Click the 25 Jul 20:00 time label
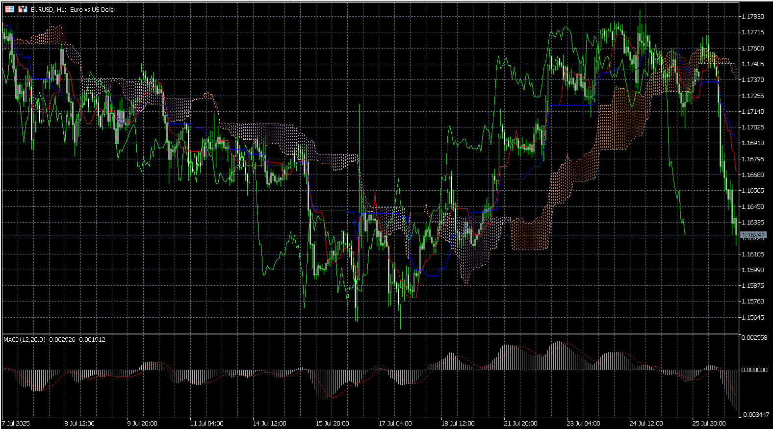773x429 pixels. [x=709, y=423]
